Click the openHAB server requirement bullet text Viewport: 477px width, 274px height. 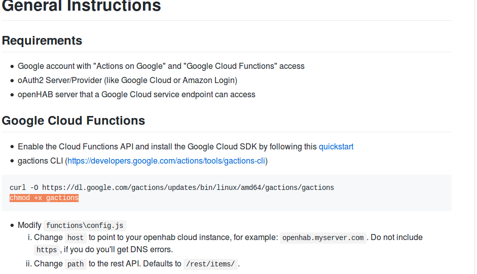[x=136, y=95]
